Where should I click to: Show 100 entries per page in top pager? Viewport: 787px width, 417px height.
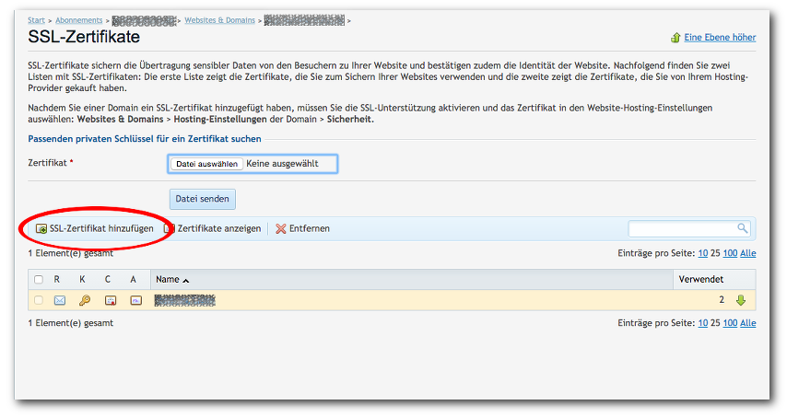click(x=730, y=253)
